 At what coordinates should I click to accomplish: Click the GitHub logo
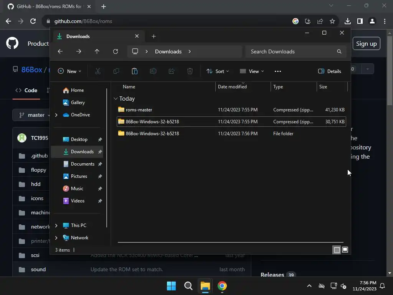pos(12,43)
